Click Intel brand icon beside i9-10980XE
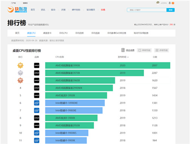This screenshot has width=190, height=144. coord(37,103)
